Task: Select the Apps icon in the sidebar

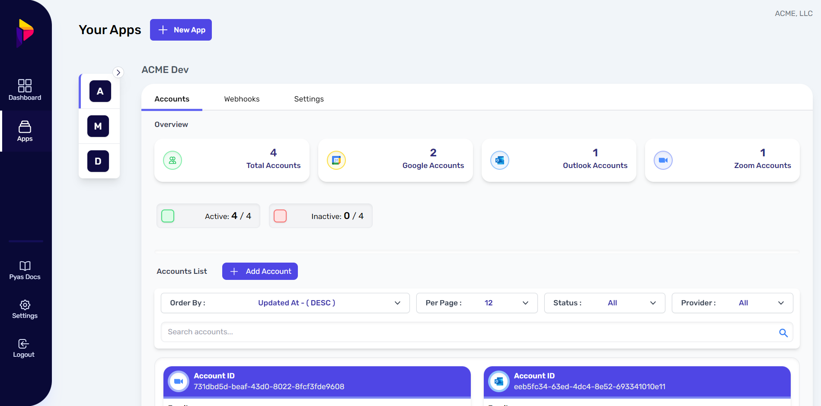Action: (25, 131)
